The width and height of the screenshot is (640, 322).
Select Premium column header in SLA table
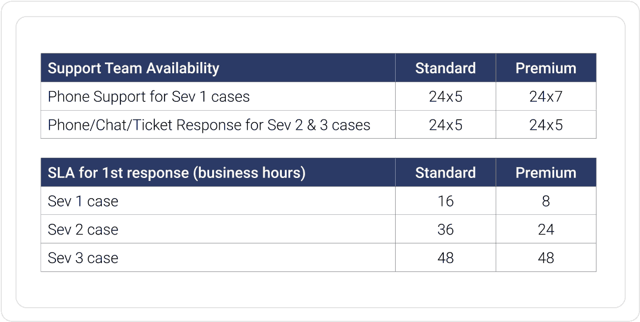click(x=546, y=173)
